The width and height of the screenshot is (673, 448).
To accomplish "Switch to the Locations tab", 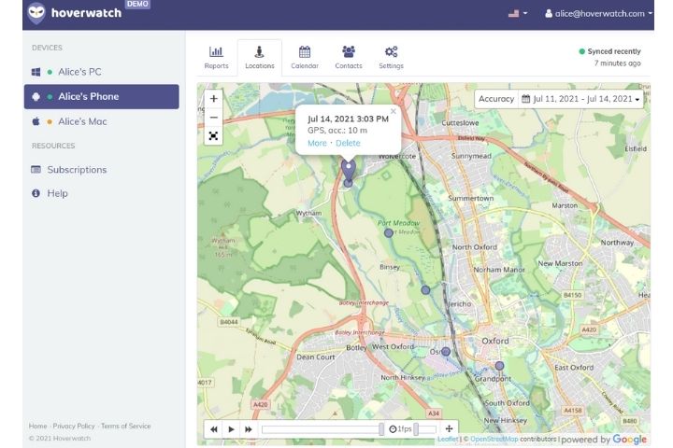I will [x=260, y=58].
